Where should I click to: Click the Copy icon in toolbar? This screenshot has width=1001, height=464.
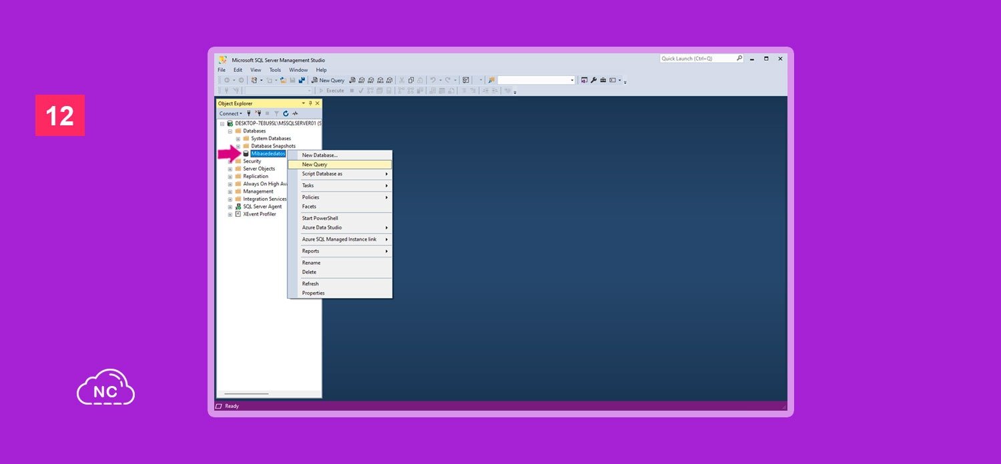[x=411, y=80]
